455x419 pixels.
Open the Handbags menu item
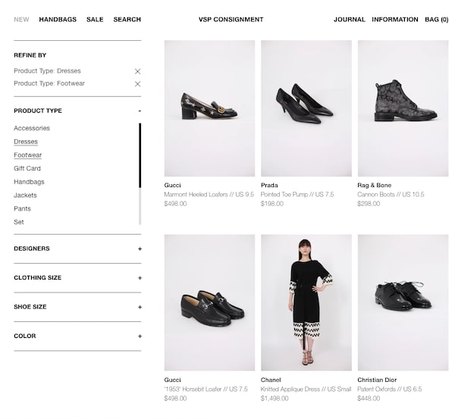tap(58, 20)
